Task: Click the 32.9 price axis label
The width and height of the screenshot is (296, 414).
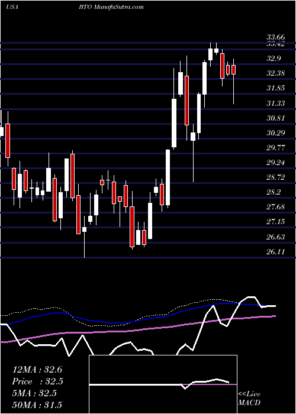Action: tap(274, 59)
